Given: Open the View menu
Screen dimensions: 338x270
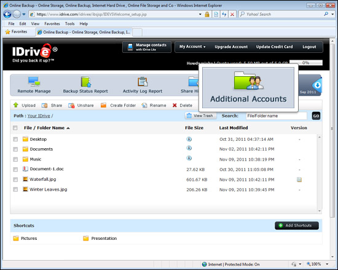Looking at the screenshot, I should [x=35, y=24].
